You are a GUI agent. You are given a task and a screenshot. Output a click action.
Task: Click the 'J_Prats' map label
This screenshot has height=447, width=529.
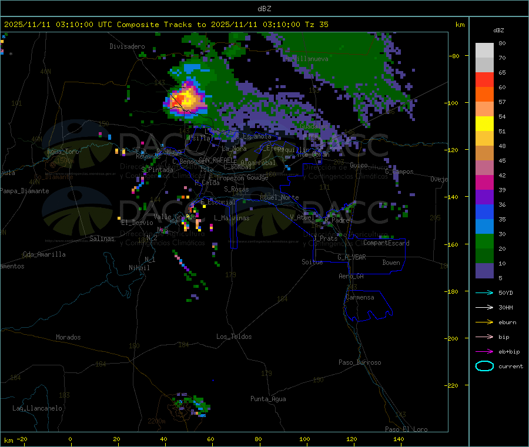tap(325, 238)
